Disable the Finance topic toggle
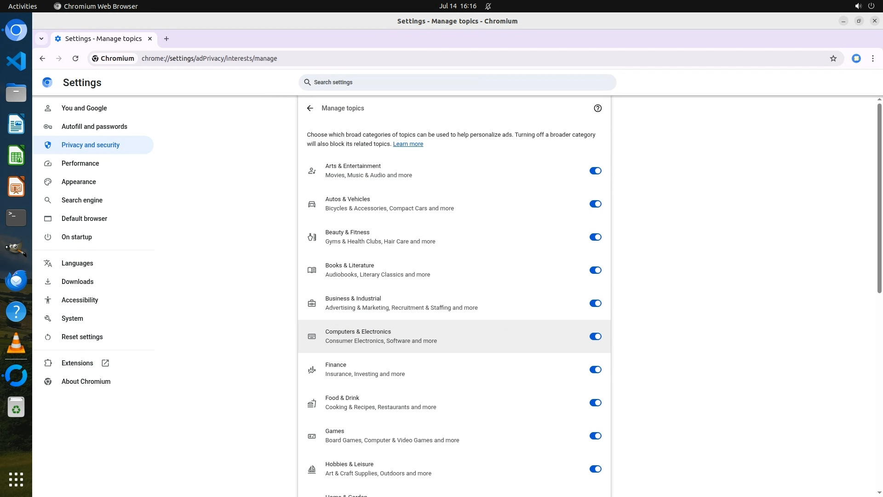This screenshot has height=497, width=883. coord(595,370)
